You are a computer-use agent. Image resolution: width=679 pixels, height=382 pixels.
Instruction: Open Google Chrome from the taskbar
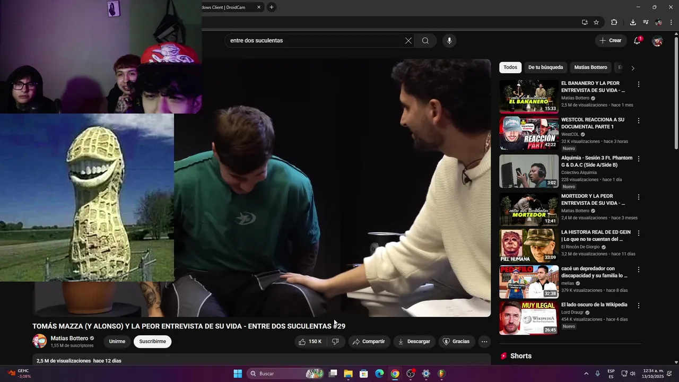point(395,374)
